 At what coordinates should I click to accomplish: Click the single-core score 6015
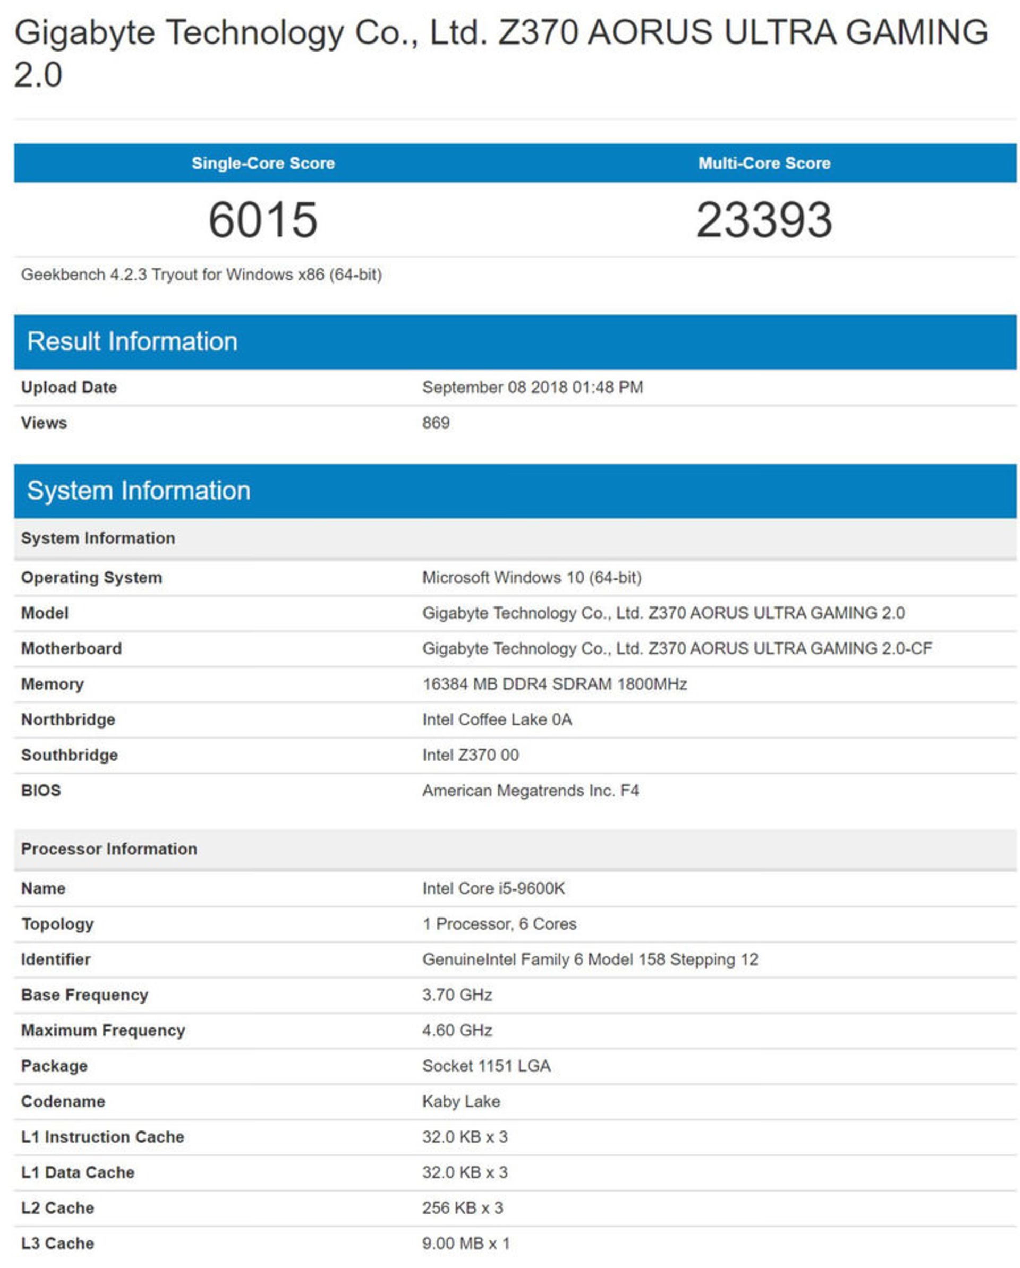coord(263,220)
